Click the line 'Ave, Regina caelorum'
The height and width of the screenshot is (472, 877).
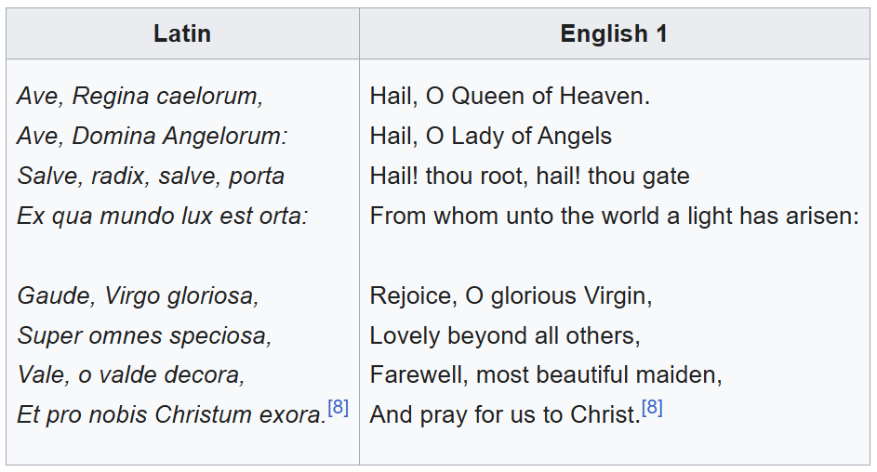coord(140,96)
